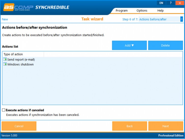Viewport: 185px width, 139px height.
Task: Expand the wizard step dropdown arrow
Action: point(182,19)
